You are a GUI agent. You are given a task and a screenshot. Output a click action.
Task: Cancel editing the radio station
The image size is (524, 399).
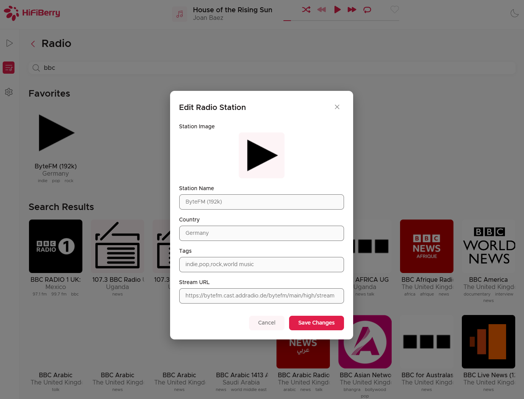(267, 323)
